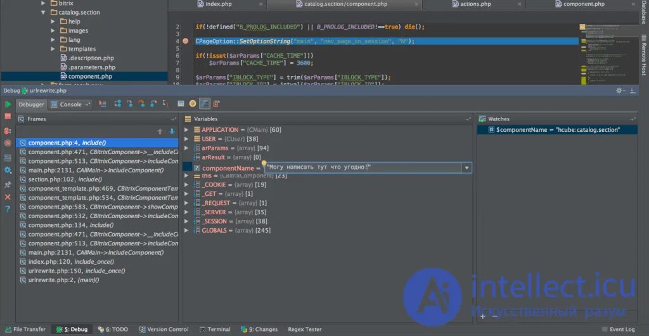Open Version Control tool window
The width and height of the screenshot is (649, 336).
pos(164,330)
